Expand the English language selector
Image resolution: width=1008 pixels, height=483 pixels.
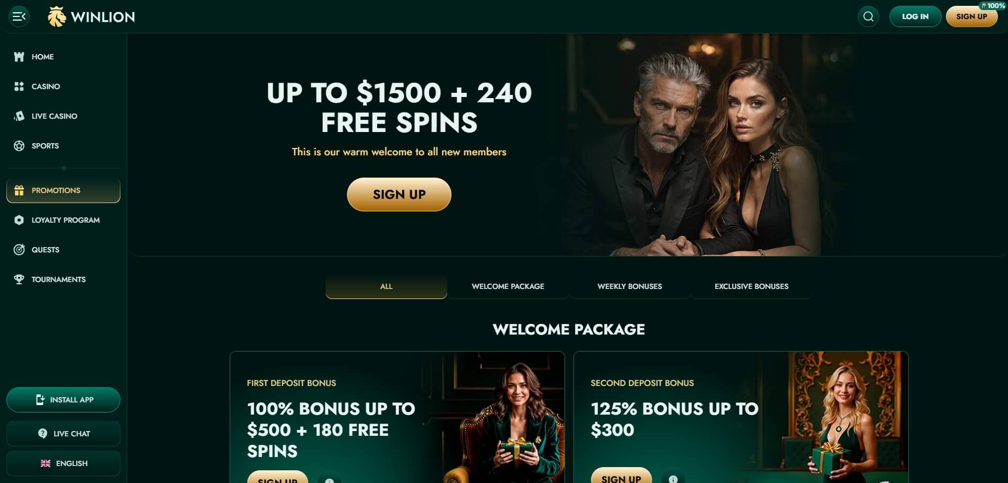pyautogui.click(x=63, y=463)
